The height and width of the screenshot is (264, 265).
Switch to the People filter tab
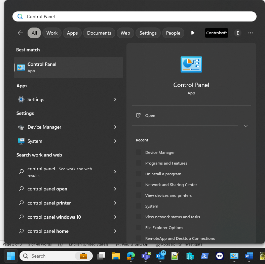[173, 33]
